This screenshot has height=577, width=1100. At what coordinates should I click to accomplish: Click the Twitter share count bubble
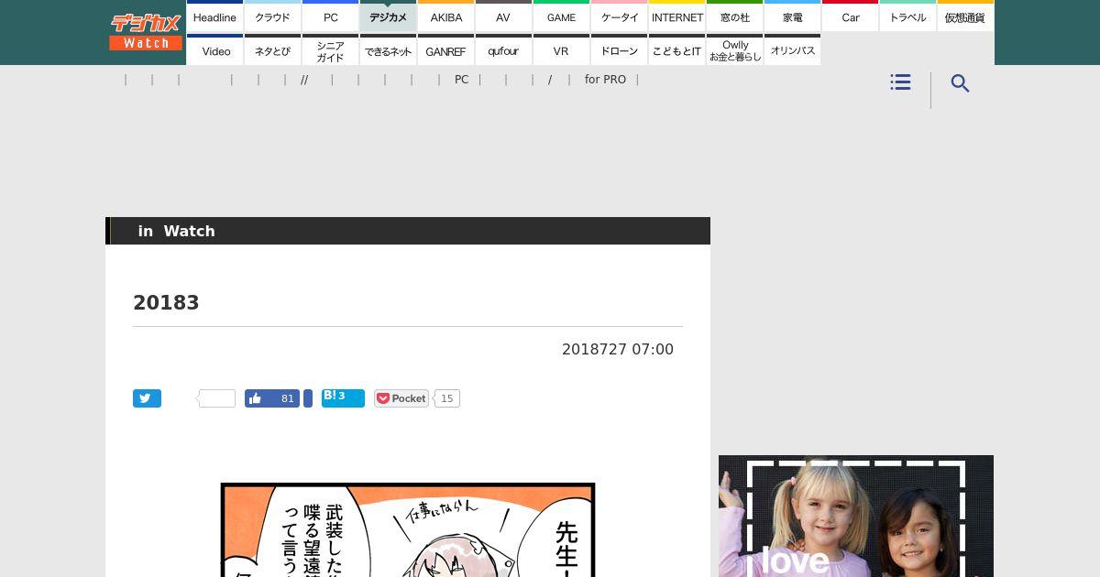click(x=217, y=398)
